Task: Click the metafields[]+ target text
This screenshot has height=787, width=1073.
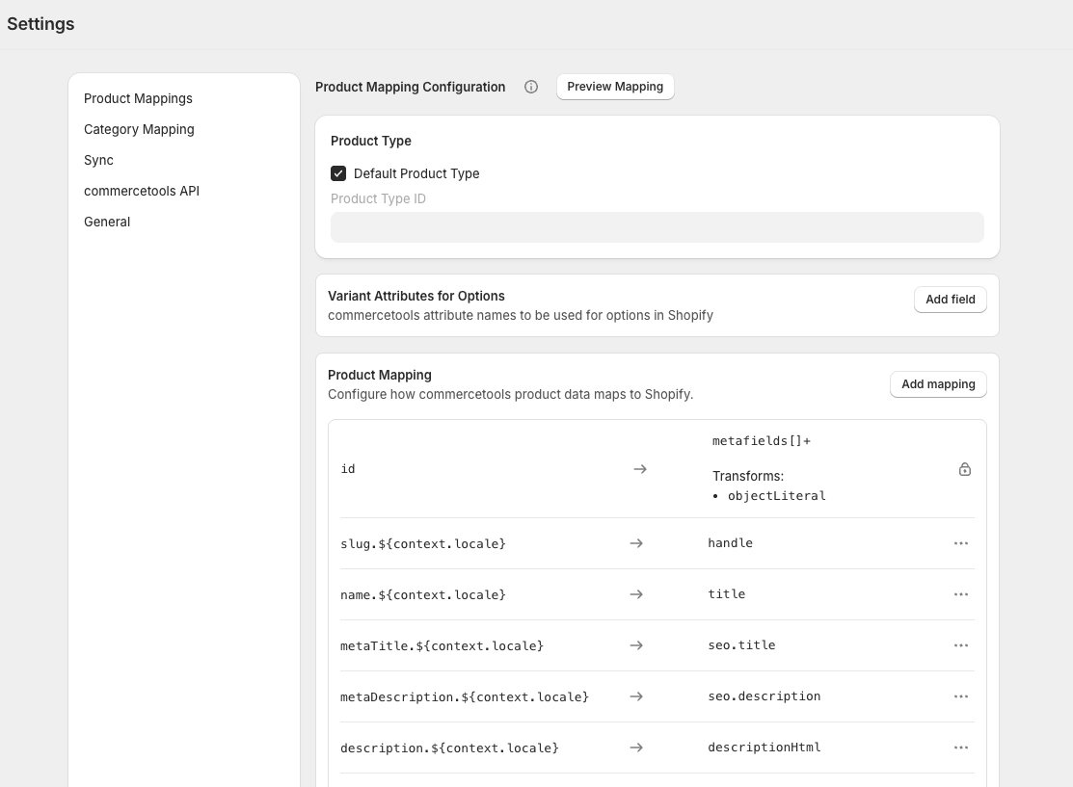Action: pos(762,441)
